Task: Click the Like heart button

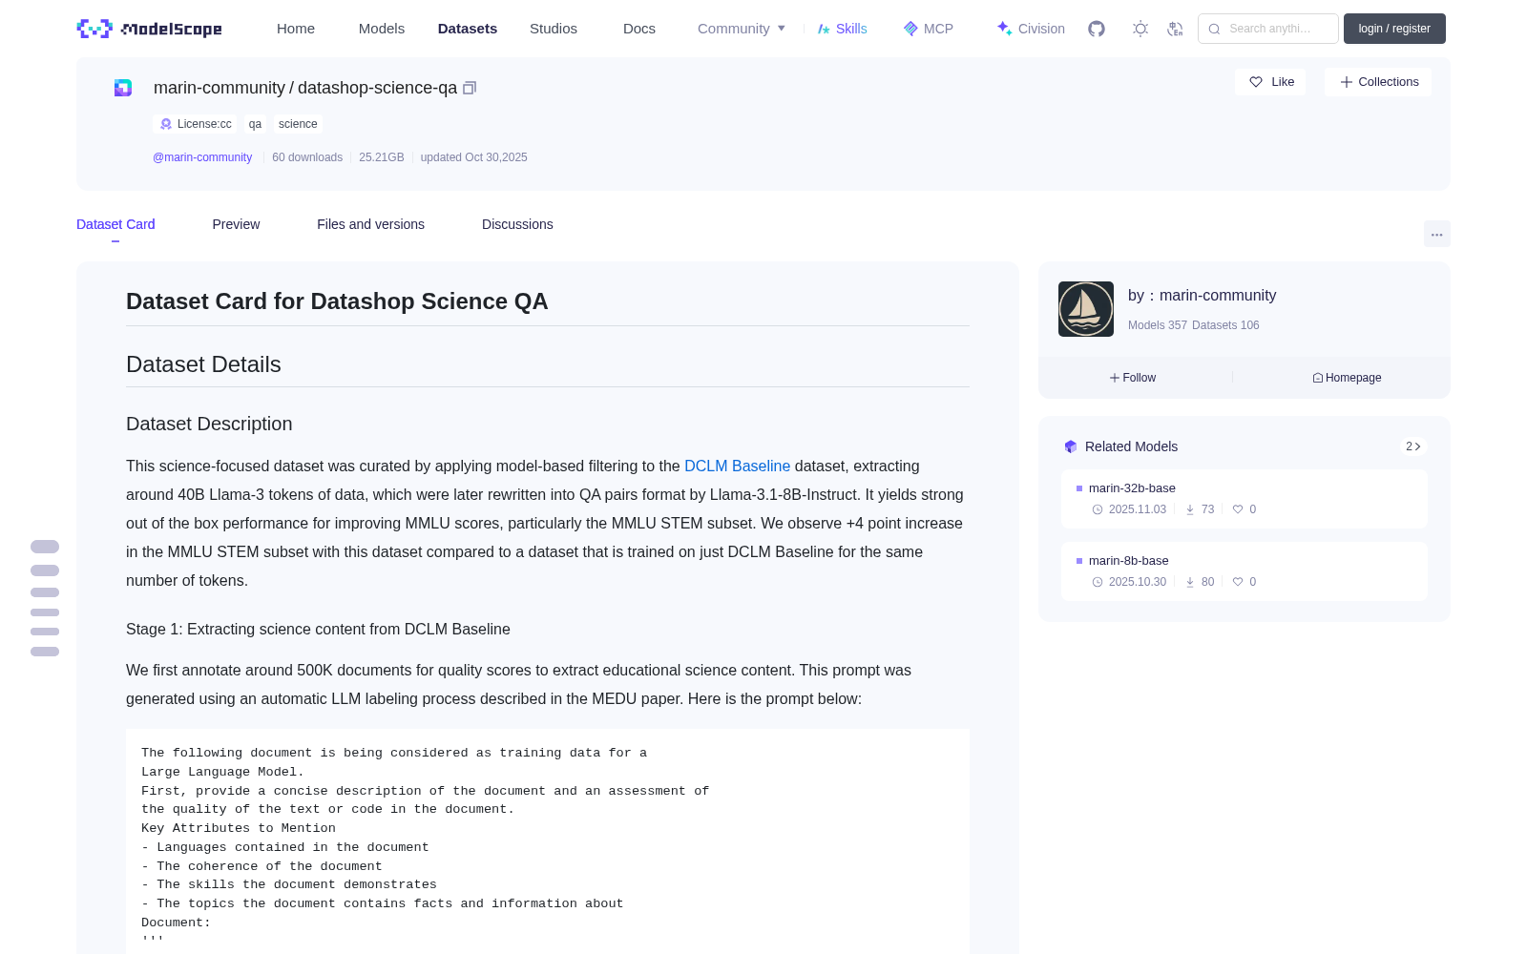Action: 1270,82
